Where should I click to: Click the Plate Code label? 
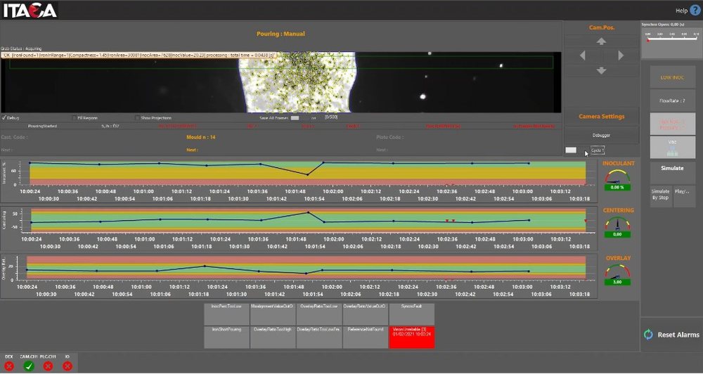389,137
